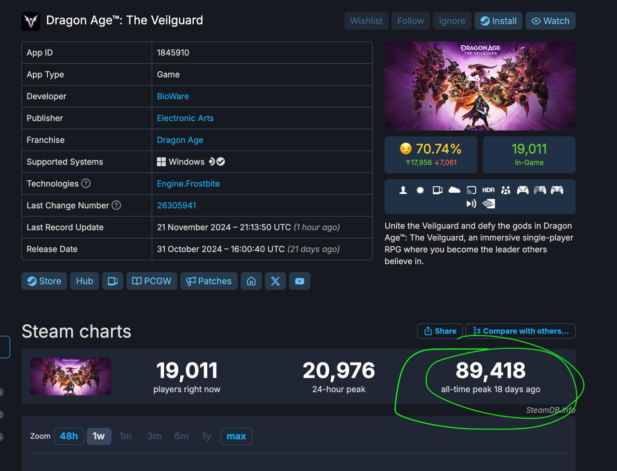The width and height of the screenshot is (617, 471).
Task: Open the BioWare developer link
Action: coord(173,96)
